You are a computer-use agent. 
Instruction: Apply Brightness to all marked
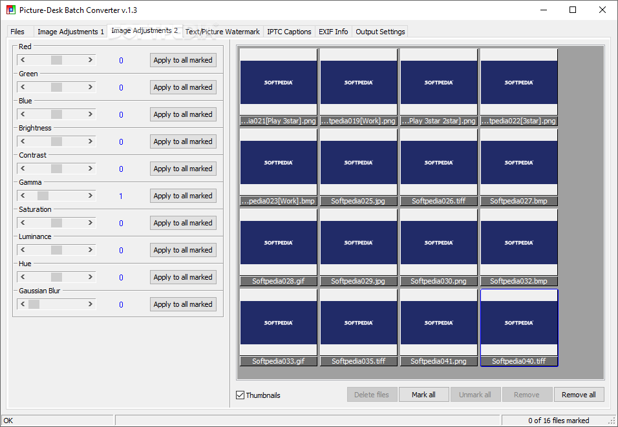pyautogui.click(x=183, y=141)
